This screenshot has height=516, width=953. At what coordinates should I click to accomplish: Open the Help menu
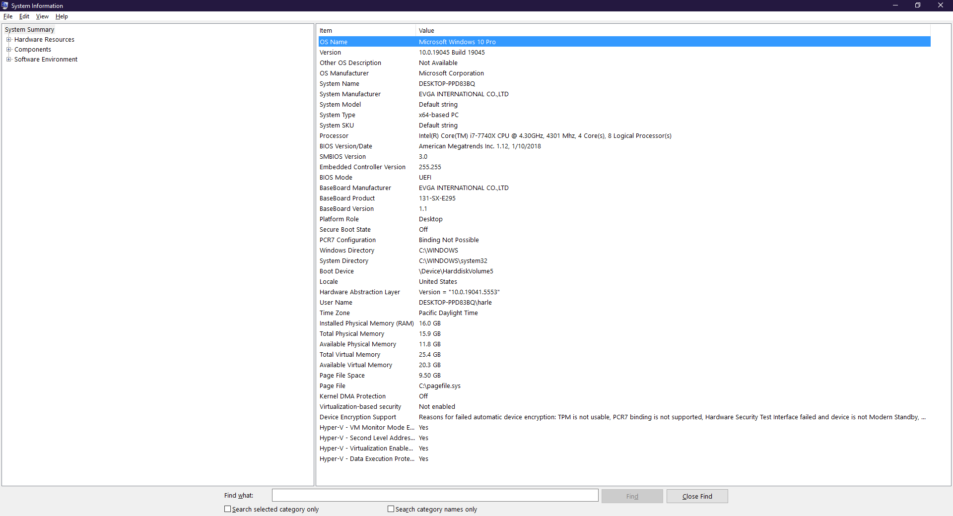click(62, 16)
